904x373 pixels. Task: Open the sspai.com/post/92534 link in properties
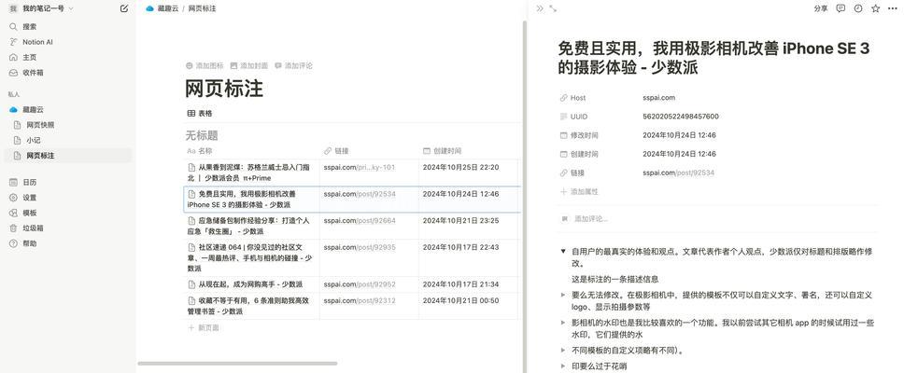click(679, 173)
